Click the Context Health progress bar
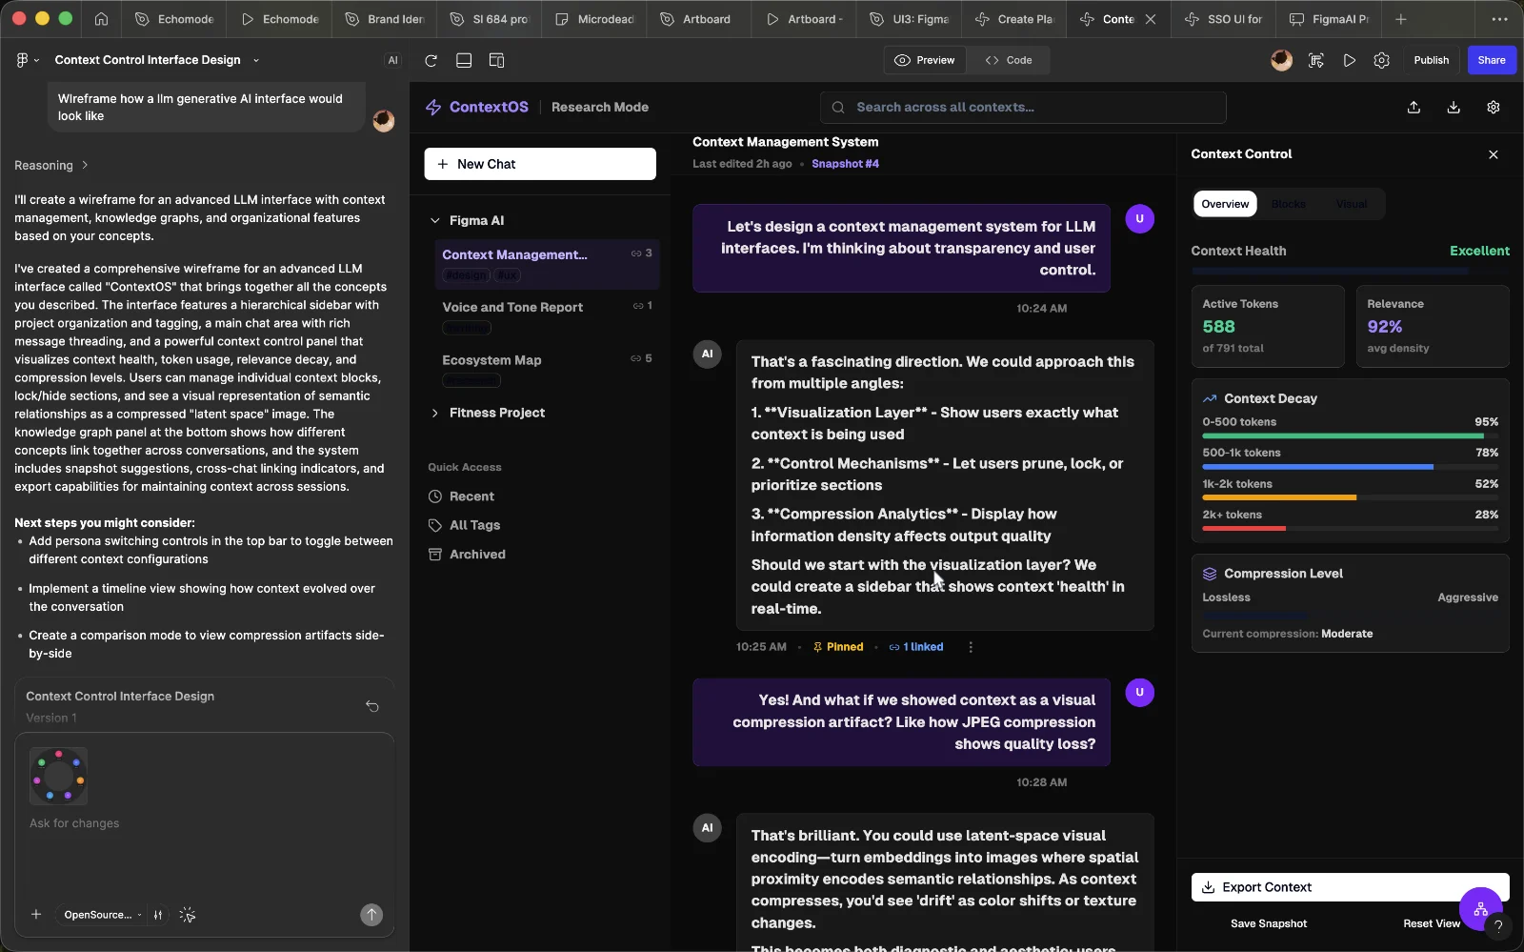The image size is (1524, 952). (x=1350, y=272)
